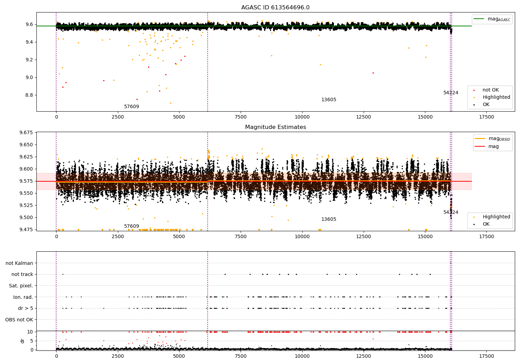Click the 'Magnitude Estimates' subplot title

(x=275, y=127)
